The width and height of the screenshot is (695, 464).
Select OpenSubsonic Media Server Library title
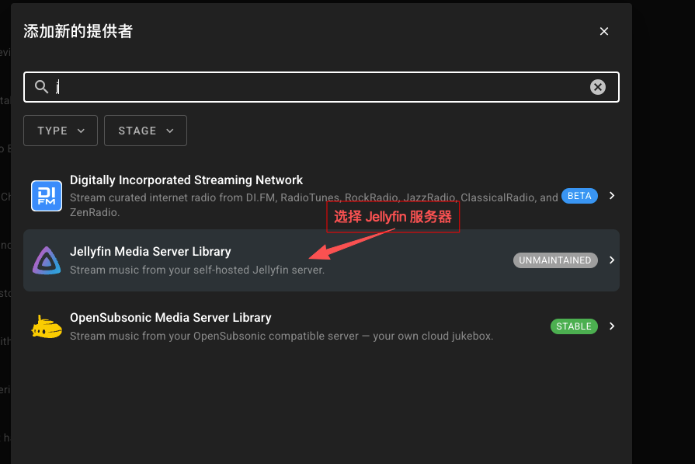point(171,318)
